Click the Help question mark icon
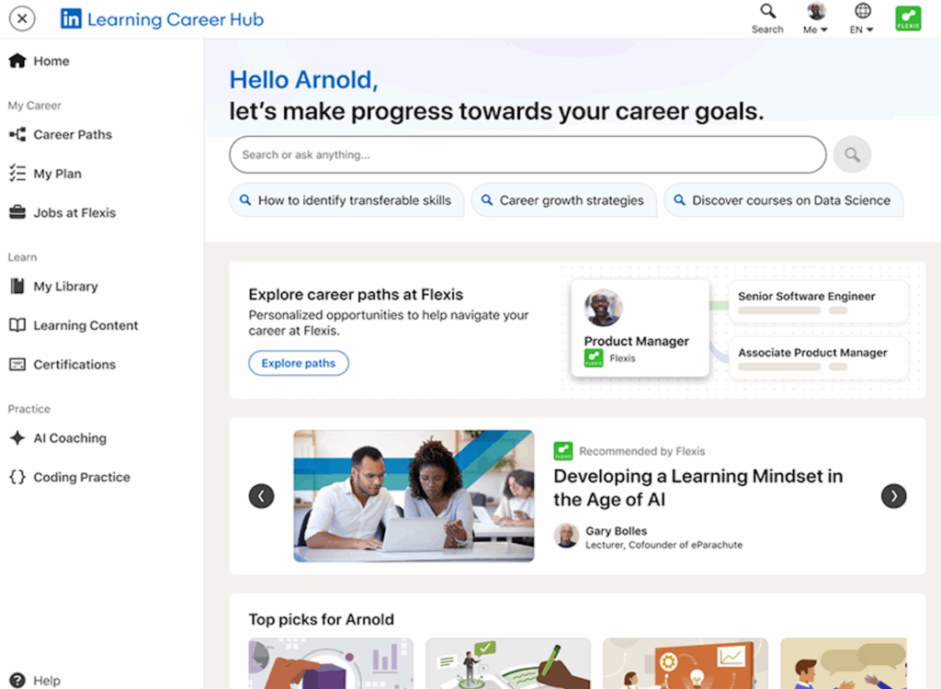 click(17, 681)
